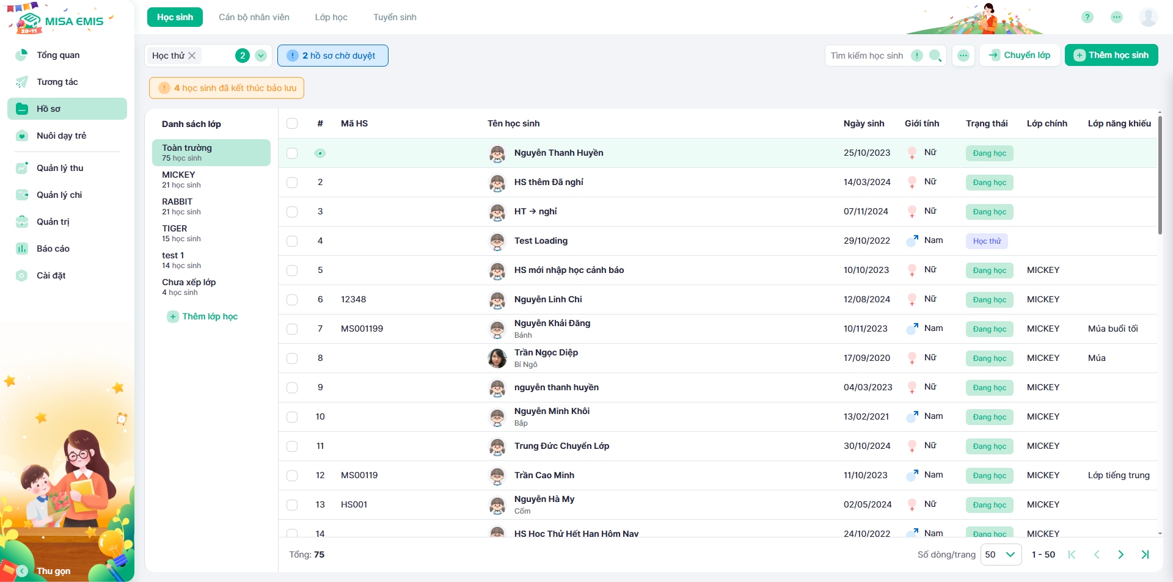Tick the select-all checkbox in table header
Screen dimensions: 1173x582
coord(292,123)
